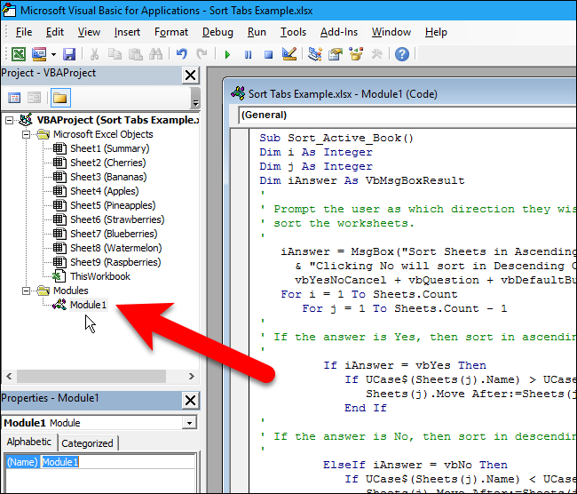This screenshot has height=494, width=577.
Task: Open the Debug menu
Action: click(x=217, y=32)
